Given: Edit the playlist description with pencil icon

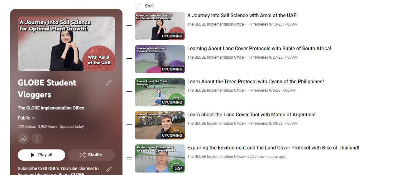Looking at the screenshot, I should (109, 169).
